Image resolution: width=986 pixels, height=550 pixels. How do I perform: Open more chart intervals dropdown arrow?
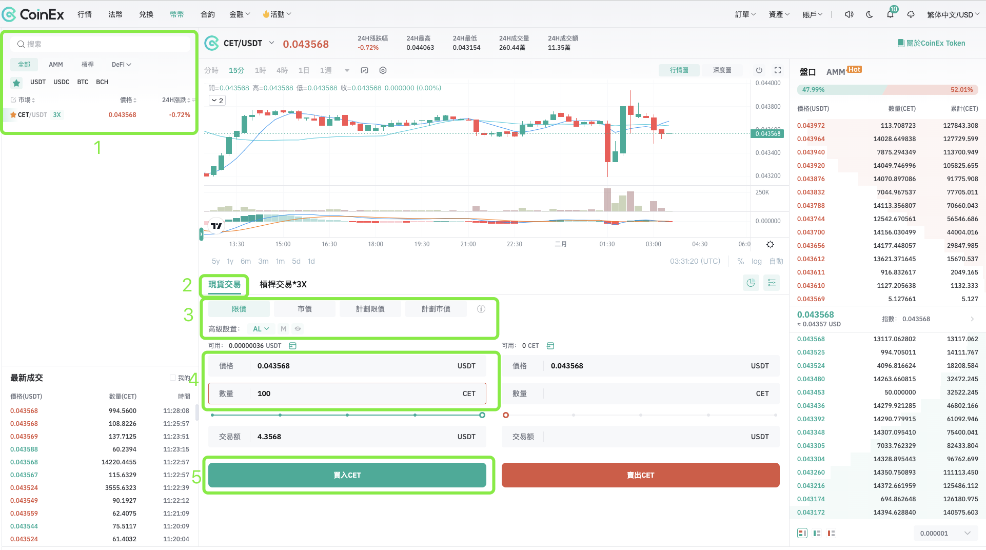[347, 70]
